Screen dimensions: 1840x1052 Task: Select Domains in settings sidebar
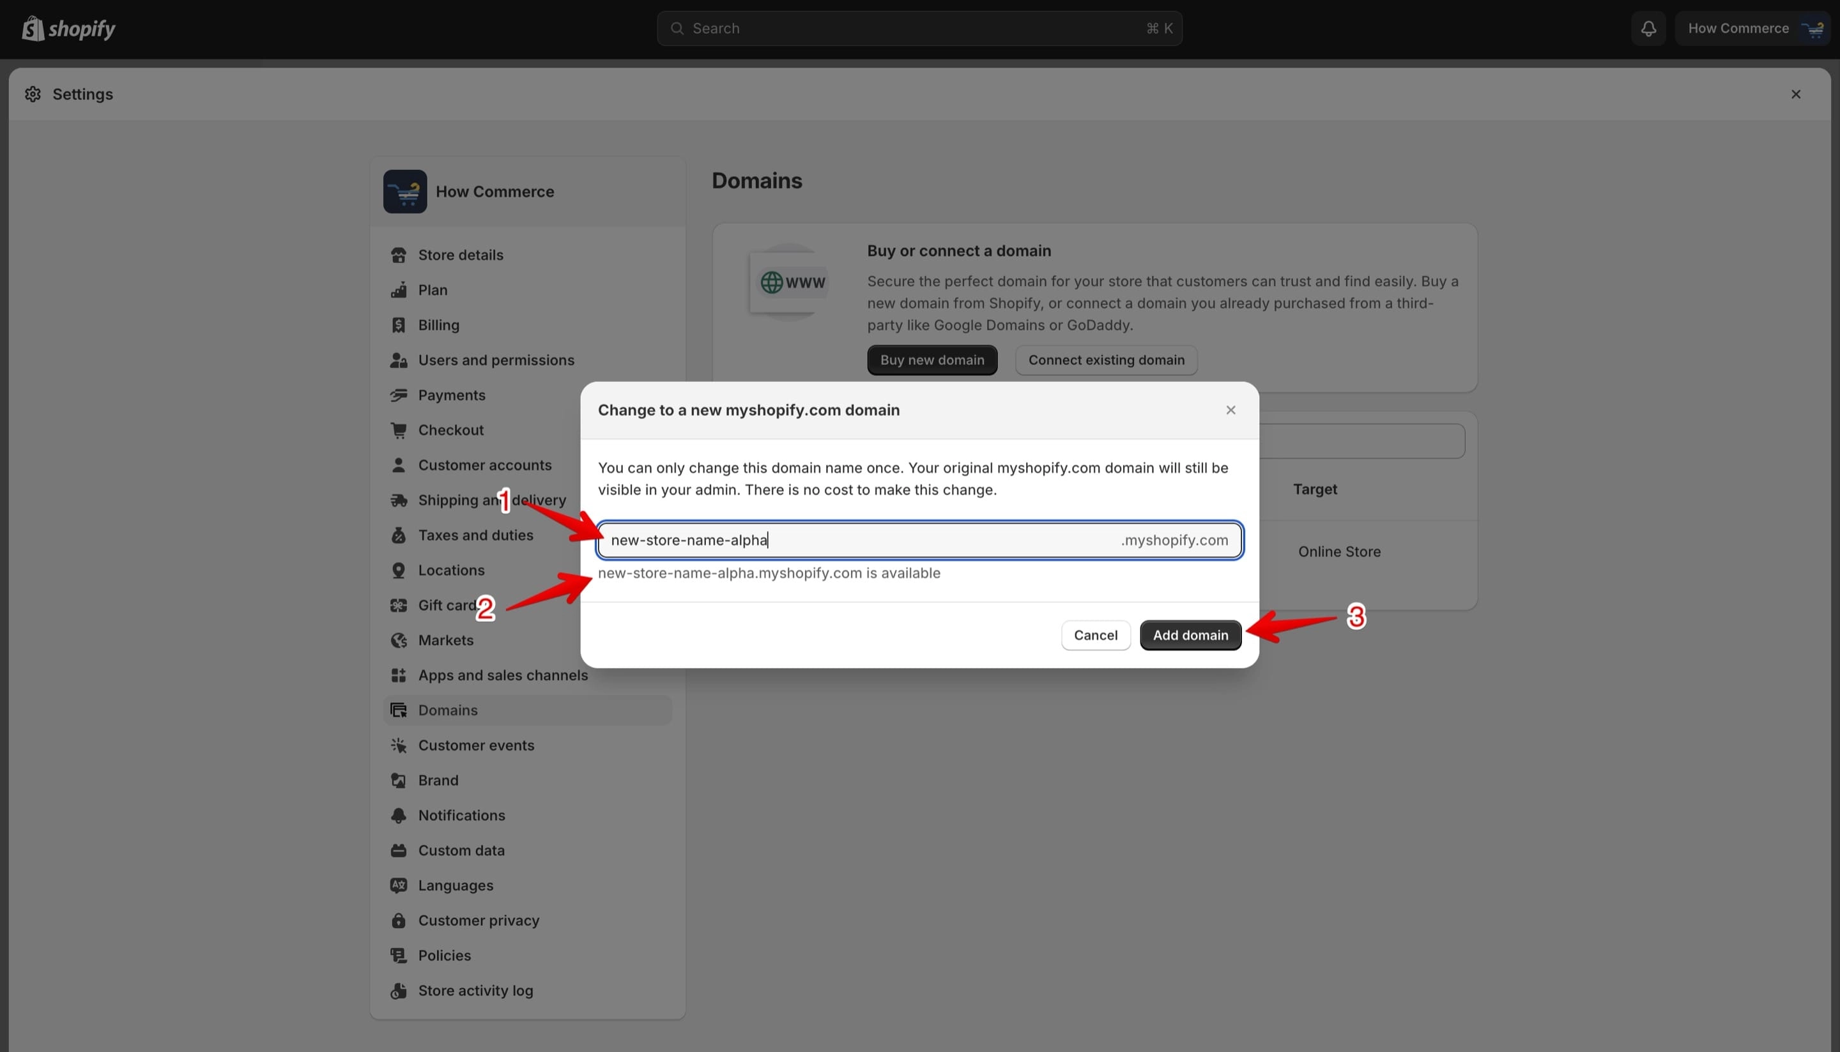click(x=528, y=710)
